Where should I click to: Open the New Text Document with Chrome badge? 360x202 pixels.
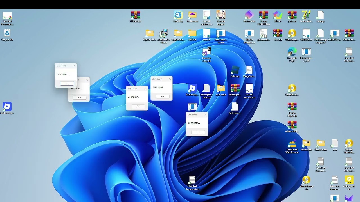point(7,18)
